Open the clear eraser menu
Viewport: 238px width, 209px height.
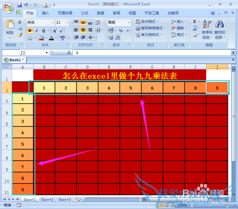[195, 35]
